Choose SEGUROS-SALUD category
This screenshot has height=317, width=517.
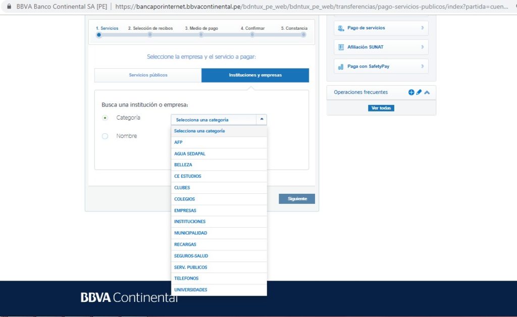219,256
